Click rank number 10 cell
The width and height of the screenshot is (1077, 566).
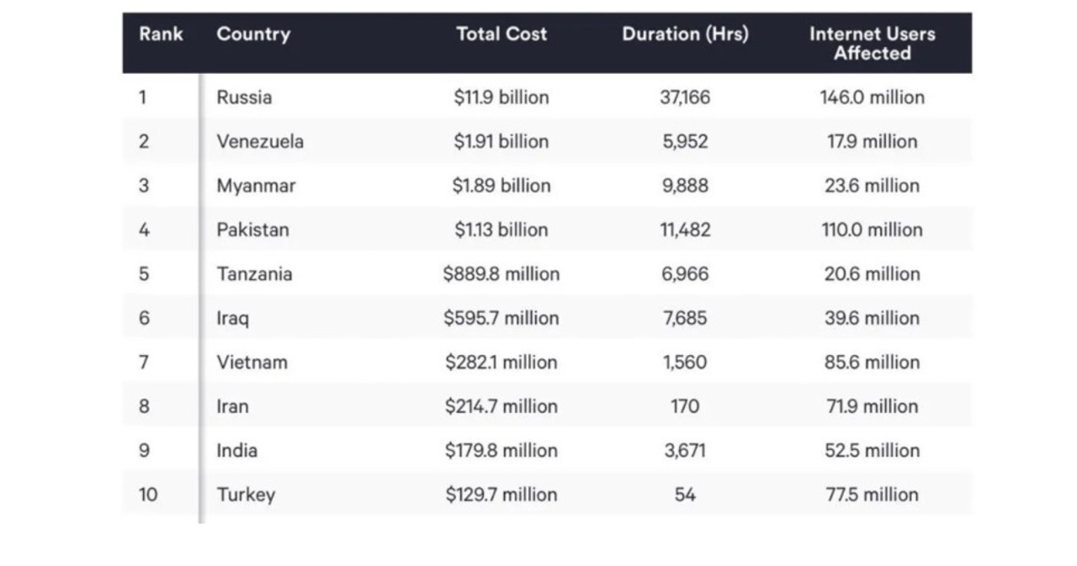click(x=148, y=495)
